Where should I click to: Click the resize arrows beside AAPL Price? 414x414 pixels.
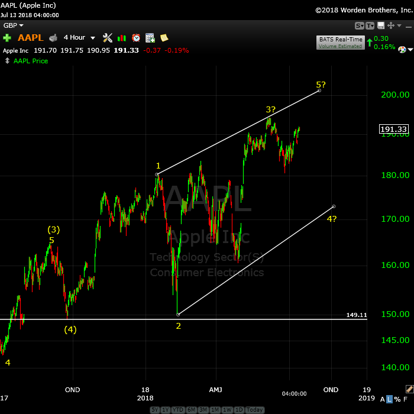click(7, 61)
